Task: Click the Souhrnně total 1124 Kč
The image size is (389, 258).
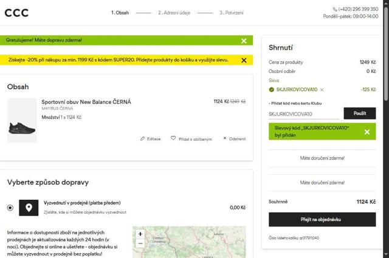Action: 366,202
